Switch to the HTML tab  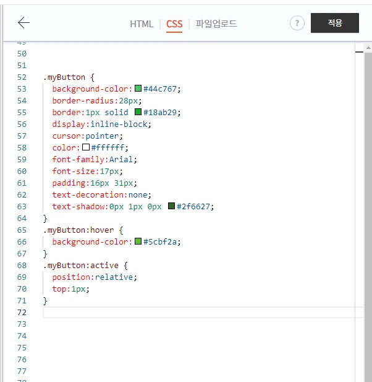142,24
